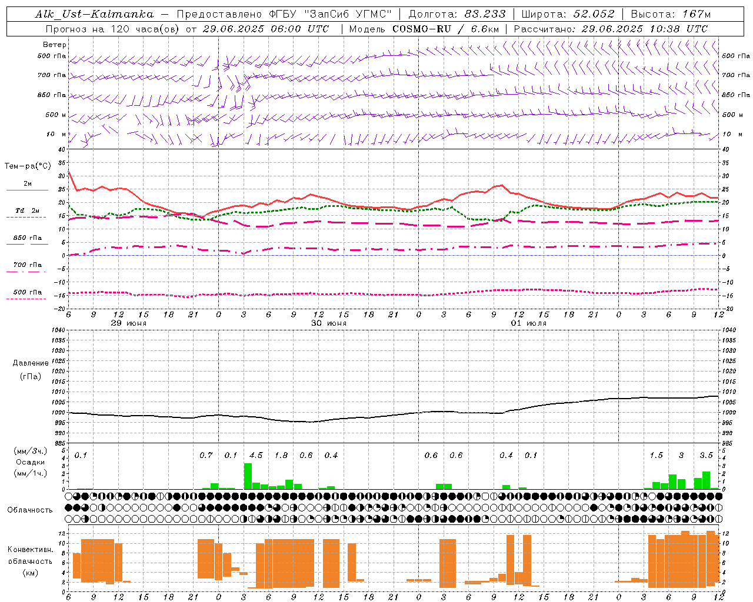
Task: Click the 850 гПа temperature legend entry
Action: tap(27, 238)
